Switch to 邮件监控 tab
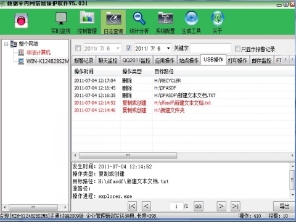 (261, 60)
